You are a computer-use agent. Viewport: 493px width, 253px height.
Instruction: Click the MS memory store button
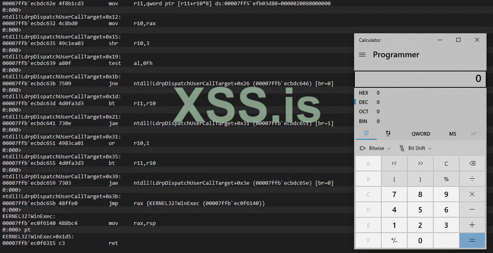point(452,134)
